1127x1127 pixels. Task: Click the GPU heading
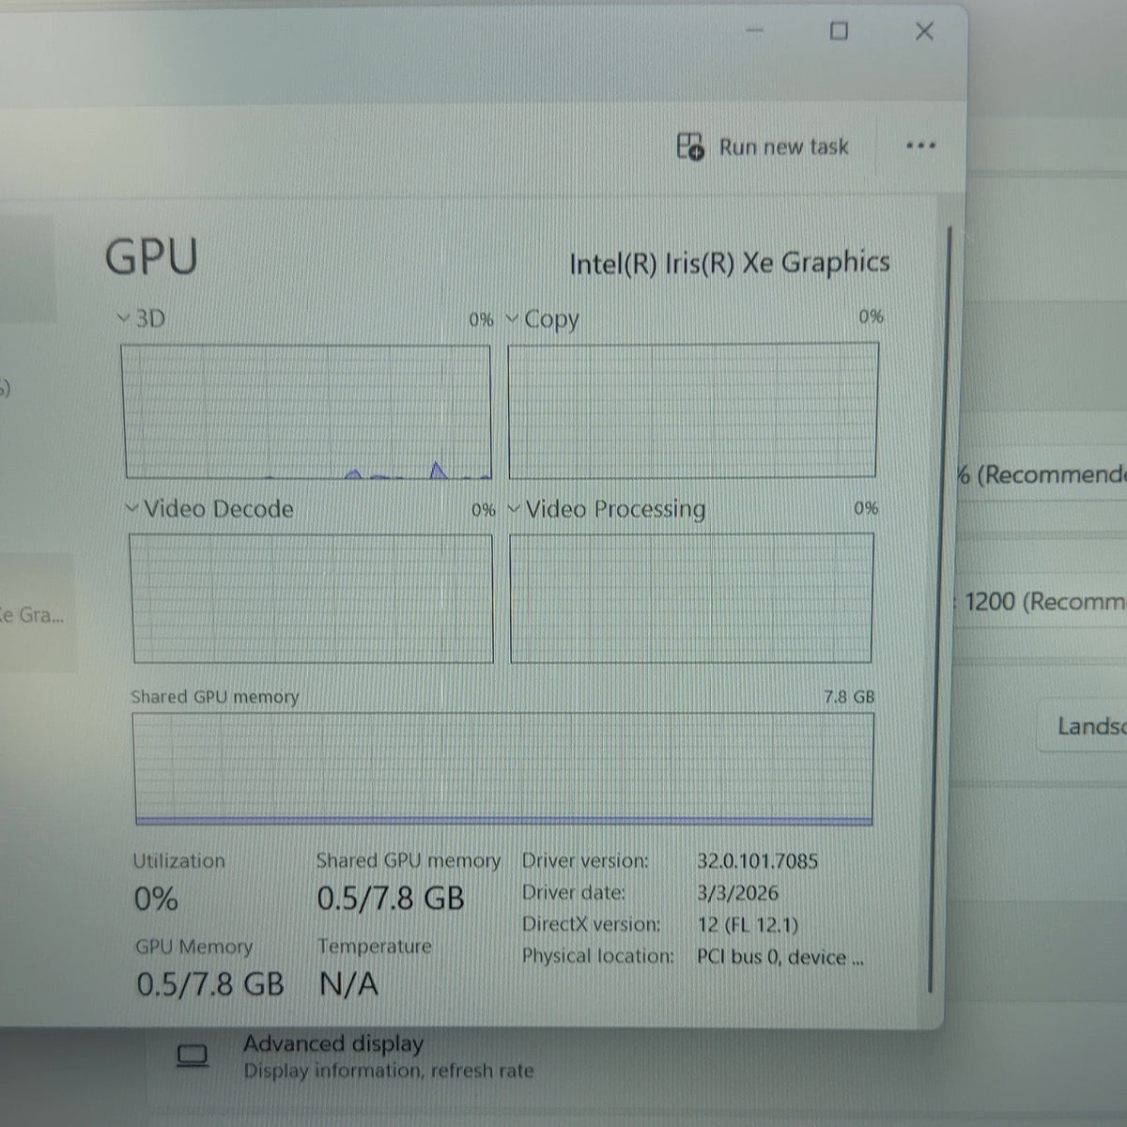click(151, 256)
